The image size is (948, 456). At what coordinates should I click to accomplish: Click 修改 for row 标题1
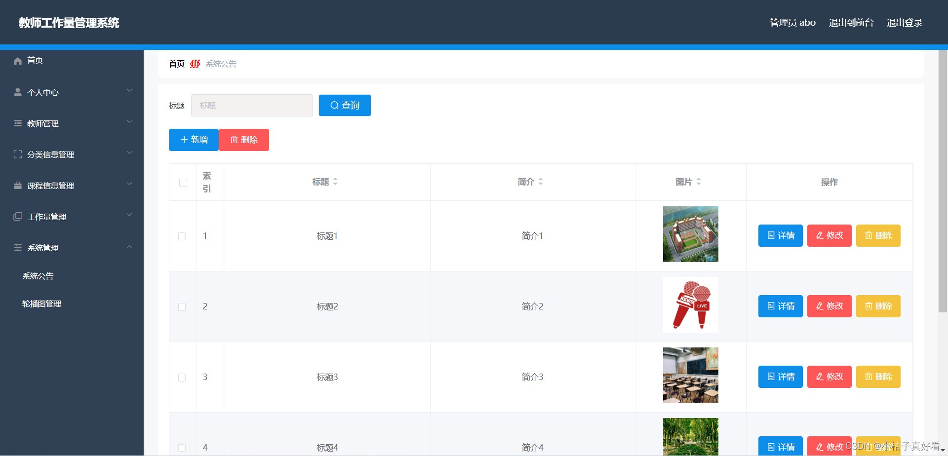pyautogui.click(x=829, y=235)
